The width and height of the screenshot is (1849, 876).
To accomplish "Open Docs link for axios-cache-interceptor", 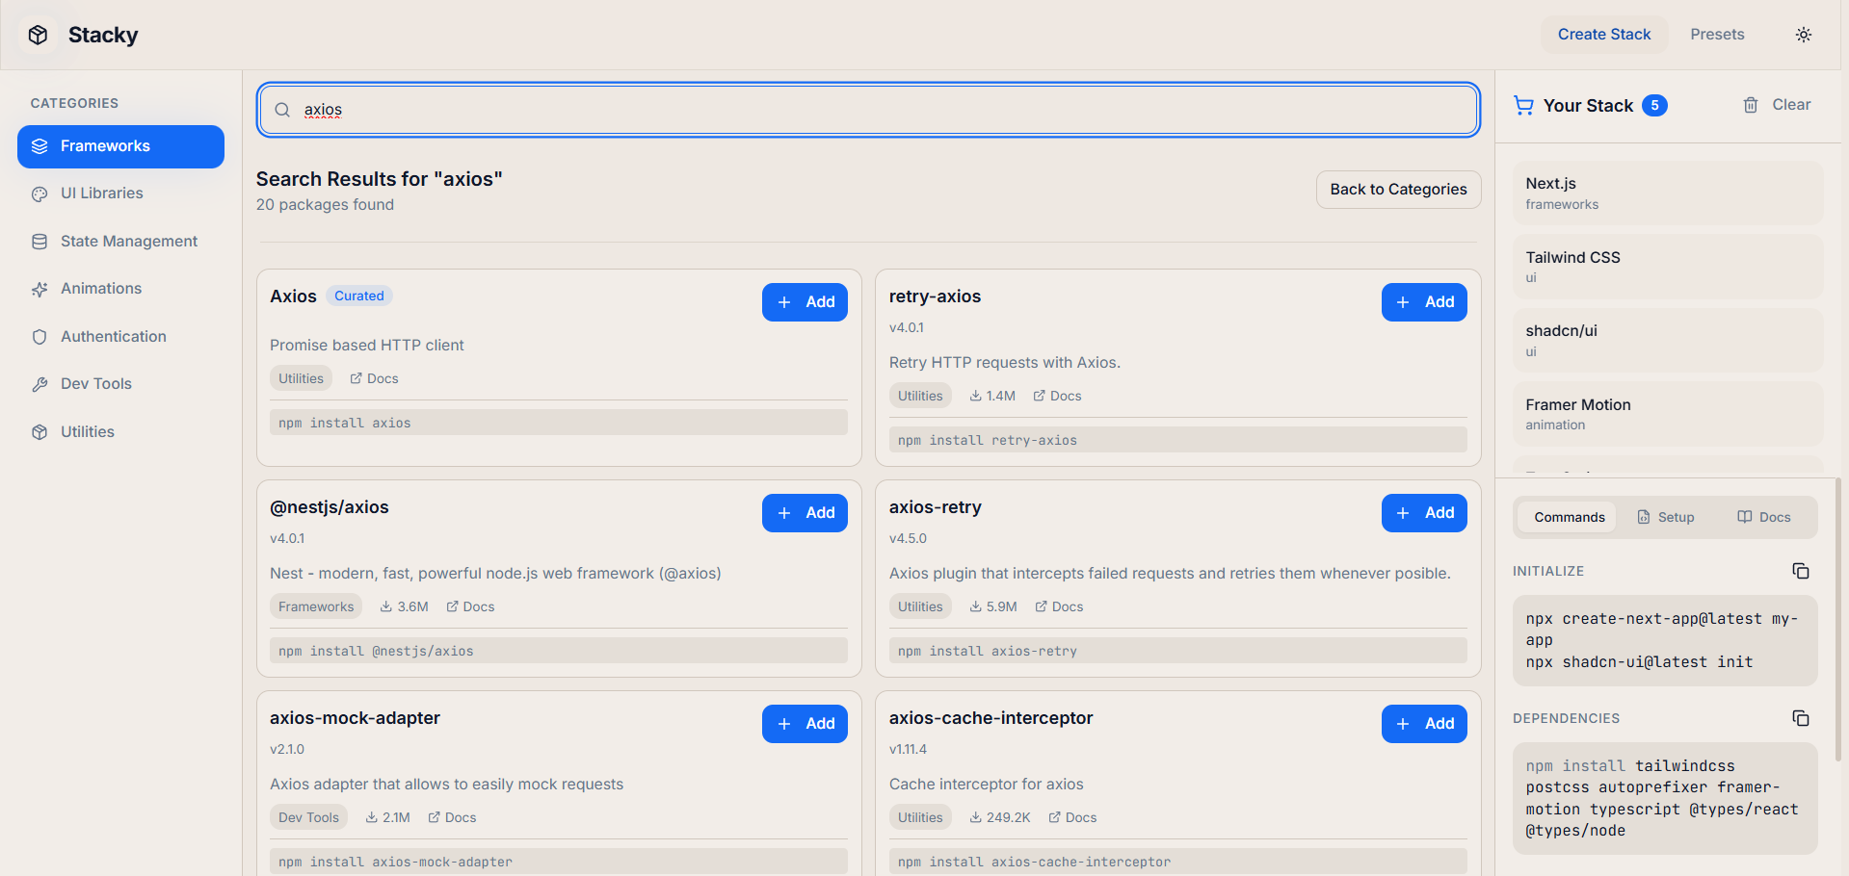I will tap(1072, 817).
